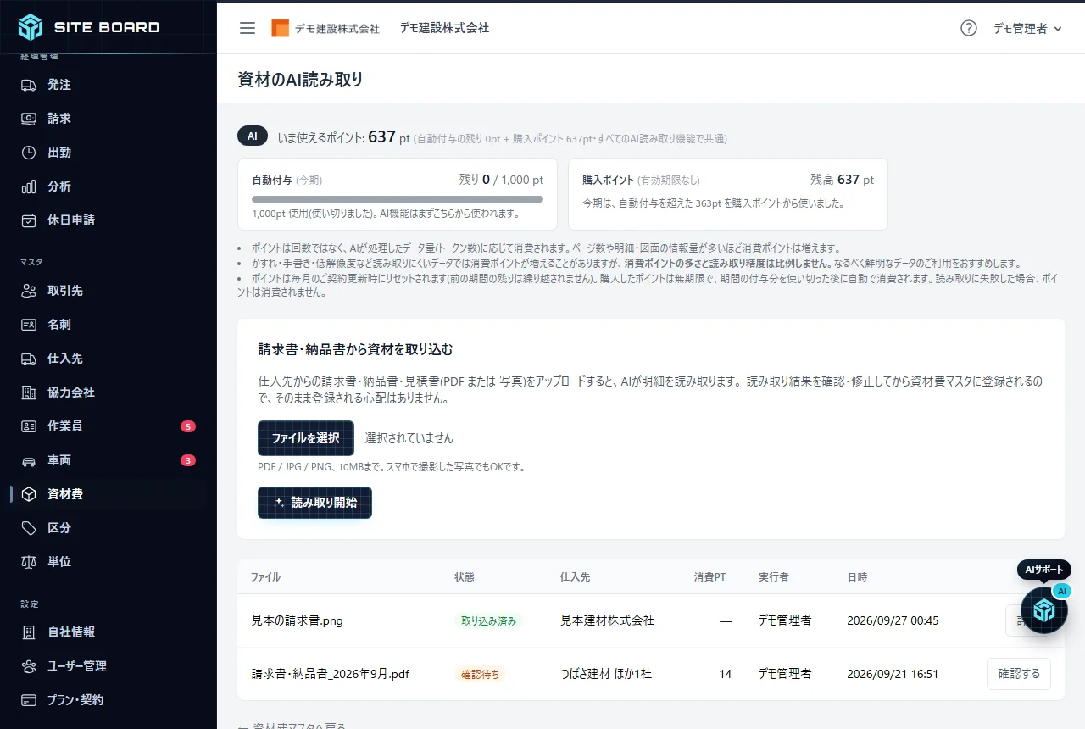Click the 車両 car icon
This screenshot has width=1085, height=729.
click(29, 460)
